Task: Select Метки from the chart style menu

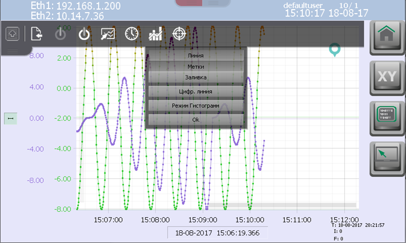Action: point(196,66)
